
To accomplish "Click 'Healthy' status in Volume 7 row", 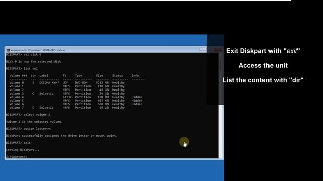I will pos(118,108).
